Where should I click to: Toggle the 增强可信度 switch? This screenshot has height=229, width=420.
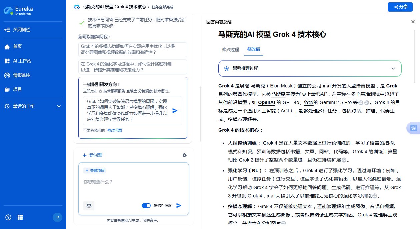tap(146, 206)
